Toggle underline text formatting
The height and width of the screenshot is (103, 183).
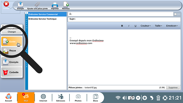(135, 26)
